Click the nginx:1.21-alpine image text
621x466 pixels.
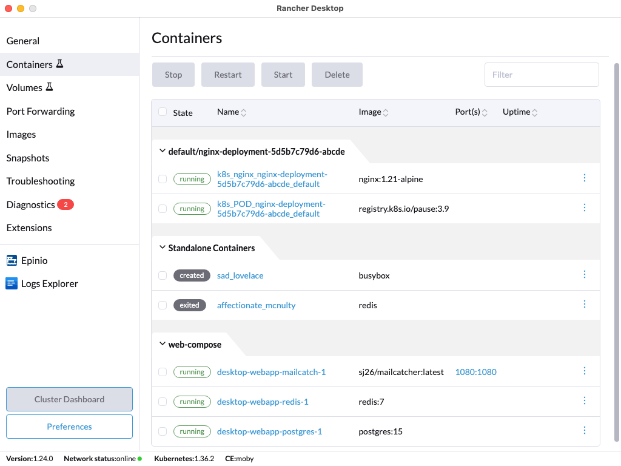[x=391, y=179]
